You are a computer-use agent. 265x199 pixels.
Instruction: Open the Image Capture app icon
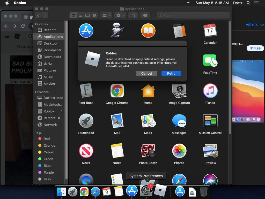coord(179,91)
